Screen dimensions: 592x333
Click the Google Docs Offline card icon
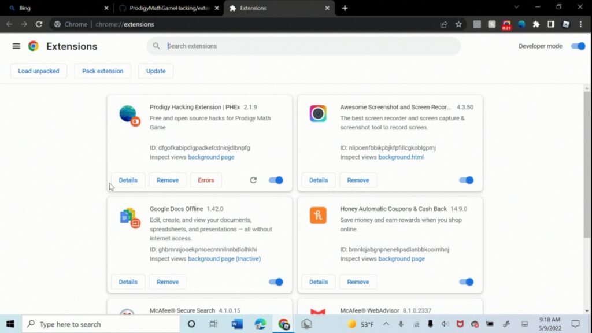pos(129,218)
